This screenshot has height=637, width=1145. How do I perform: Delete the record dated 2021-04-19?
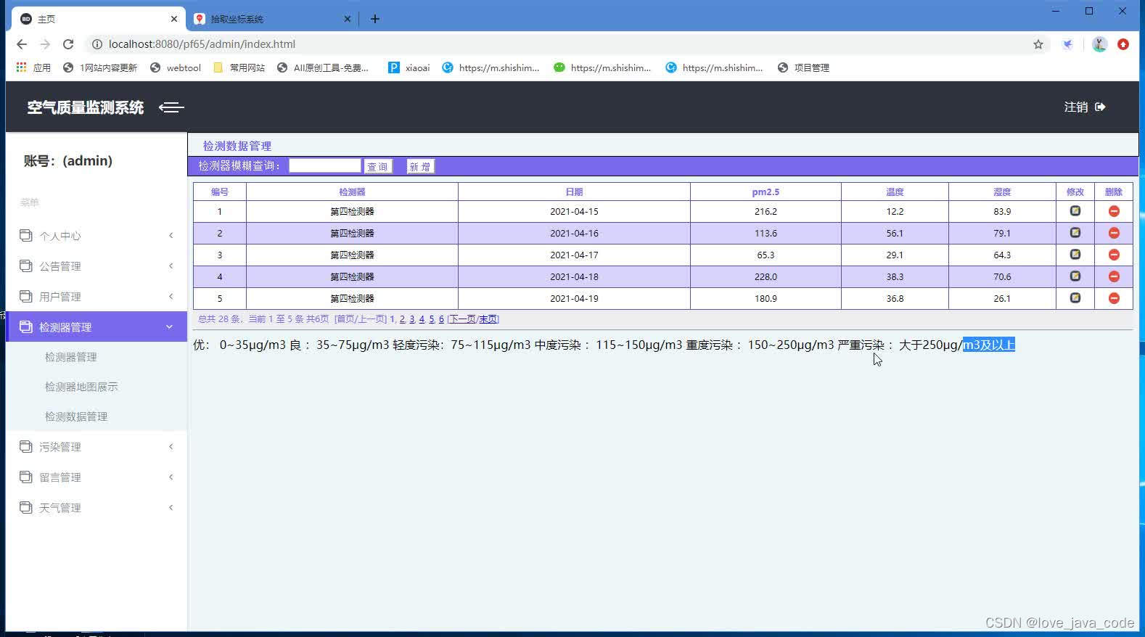coord(1114,298)
